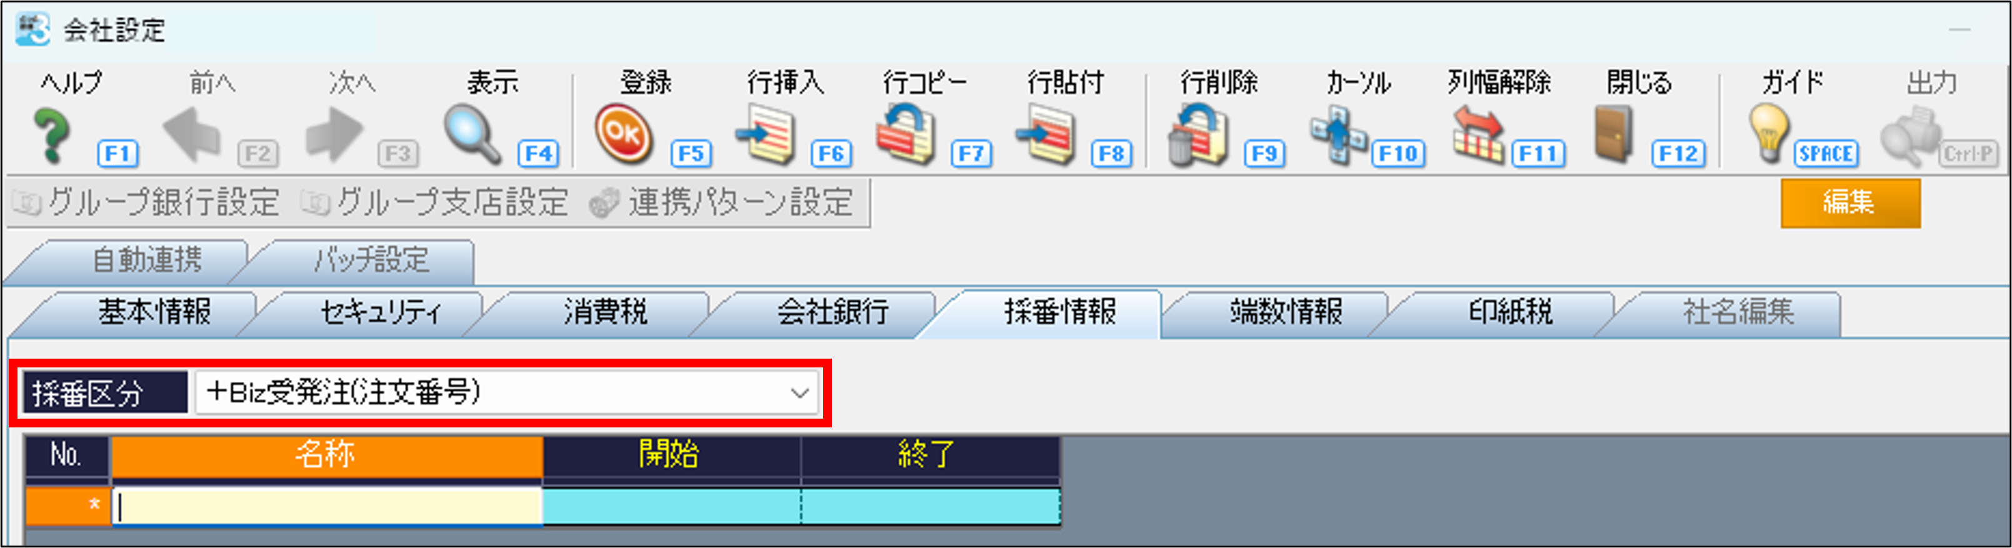Insert a row with 行挿入 icon
Screen dimensions: 2012x548
(x=766, y=136)
